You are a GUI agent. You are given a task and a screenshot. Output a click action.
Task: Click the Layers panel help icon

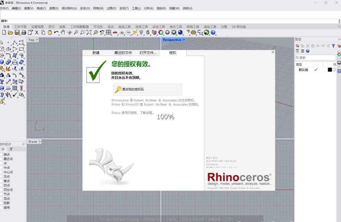(307, 51)
